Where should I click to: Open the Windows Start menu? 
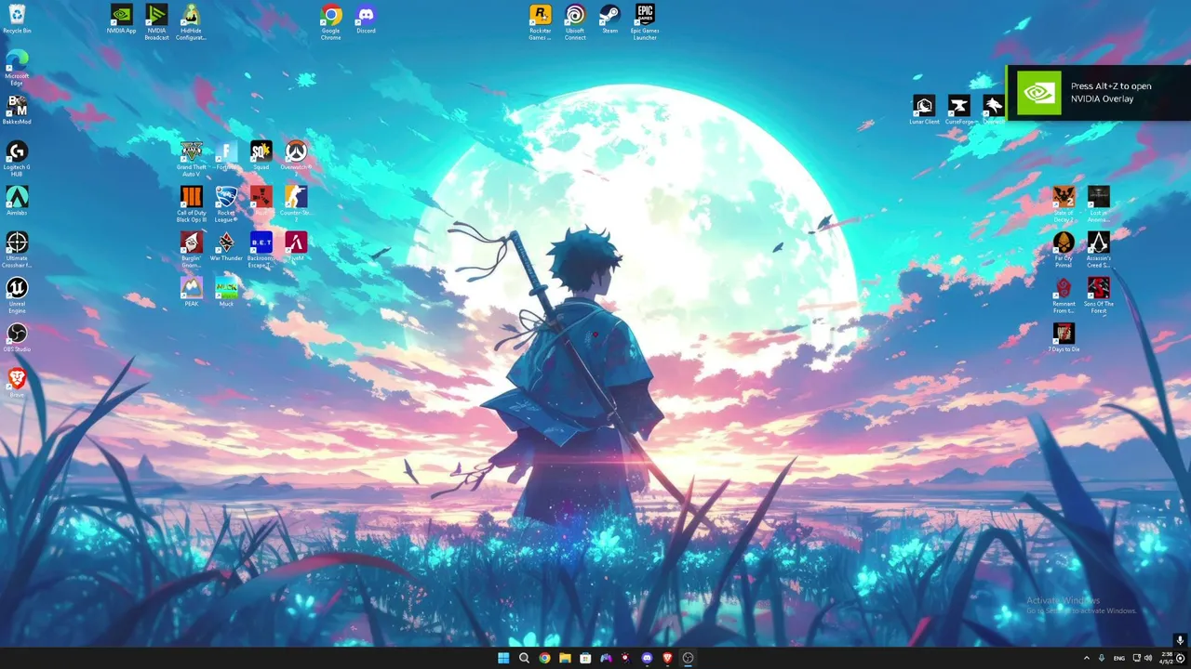(x=503, y=658)
